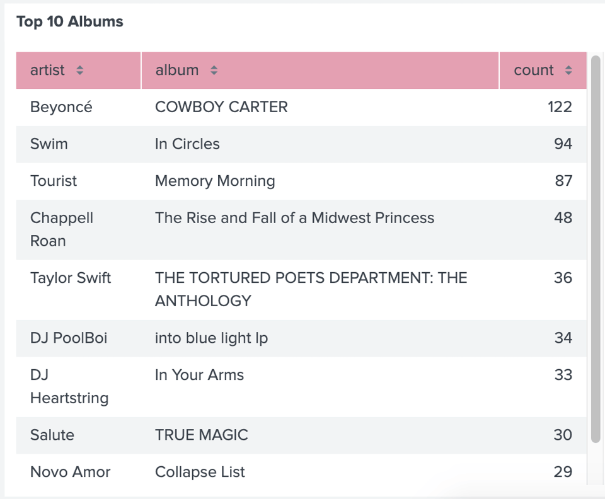The width and height of the screenshot is (605, 499).
Task: Sort the table by the count column
Action: (x=544, y=71)
